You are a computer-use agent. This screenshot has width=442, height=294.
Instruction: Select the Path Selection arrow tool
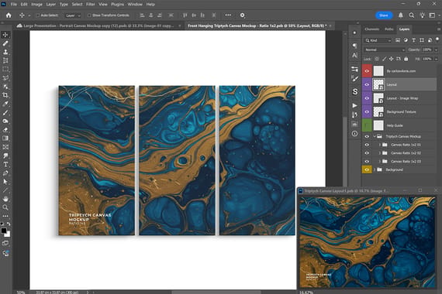[5, 182]
